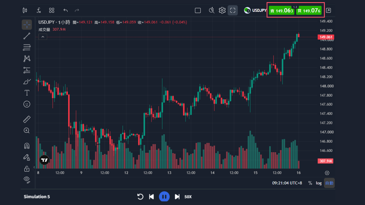This screenshot has height=205, width=365.
Task: Click the 成交量 volume indicator label
Action: (44, 29)
